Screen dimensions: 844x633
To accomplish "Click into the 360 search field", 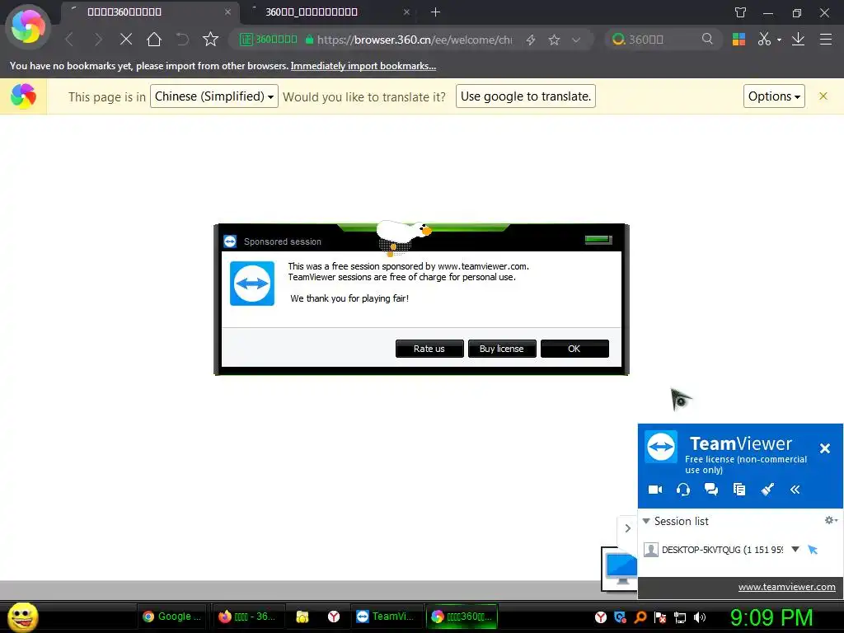I will pos(662,40).
